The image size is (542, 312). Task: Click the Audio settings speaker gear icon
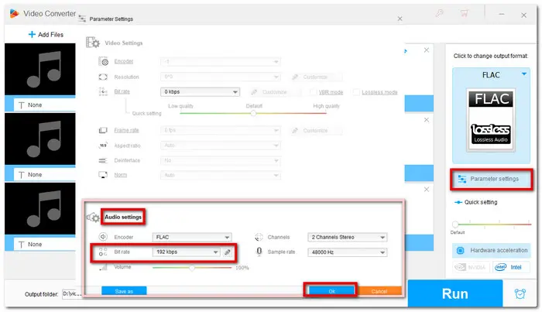point(93,218)
